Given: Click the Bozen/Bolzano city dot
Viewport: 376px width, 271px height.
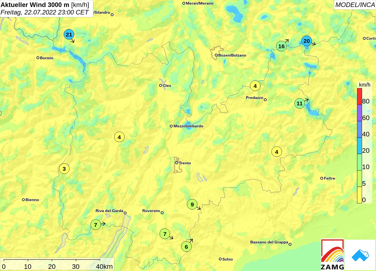Looking at the screenshot, I should coord(216,55).
